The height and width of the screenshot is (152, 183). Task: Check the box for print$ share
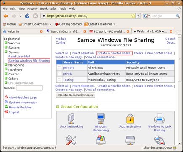[60, 74]
